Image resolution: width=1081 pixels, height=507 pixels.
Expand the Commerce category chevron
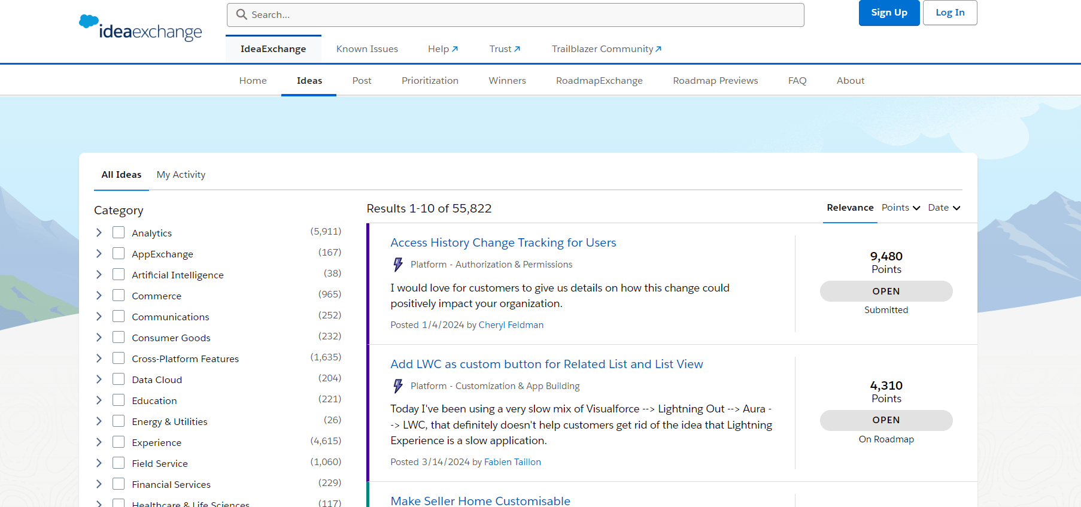point(99,295)
